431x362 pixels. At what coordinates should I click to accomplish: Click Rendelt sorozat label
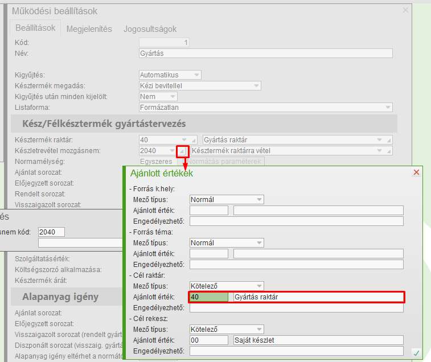click(x=40, y=194)
